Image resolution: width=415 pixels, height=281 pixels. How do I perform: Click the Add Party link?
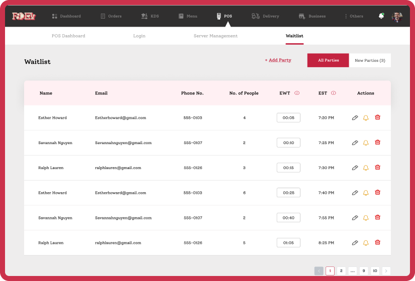[x=279, y=60]
